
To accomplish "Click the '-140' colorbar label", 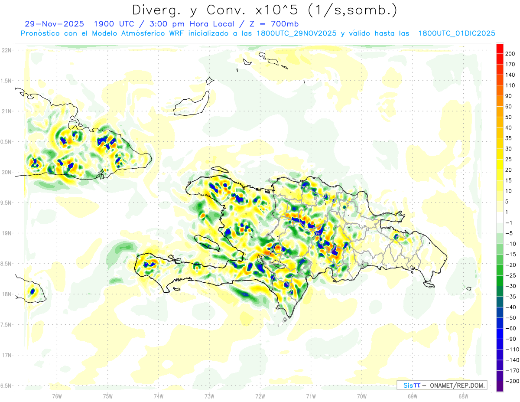I will [512, 360].
